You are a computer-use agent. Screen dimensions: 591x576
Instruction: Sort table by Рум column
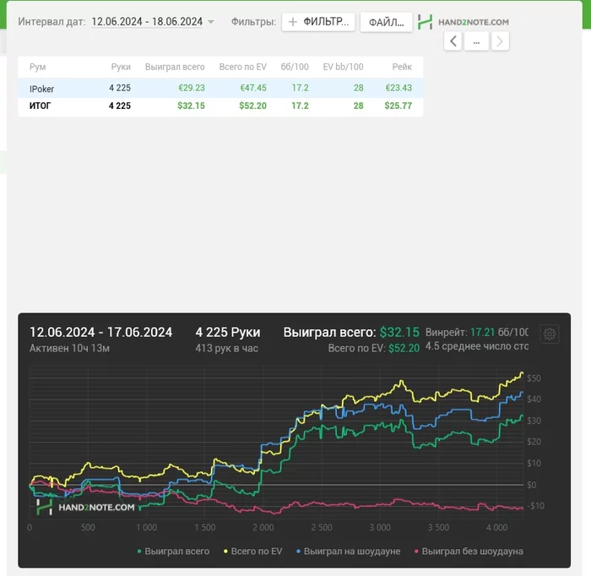tap(38, 67)
